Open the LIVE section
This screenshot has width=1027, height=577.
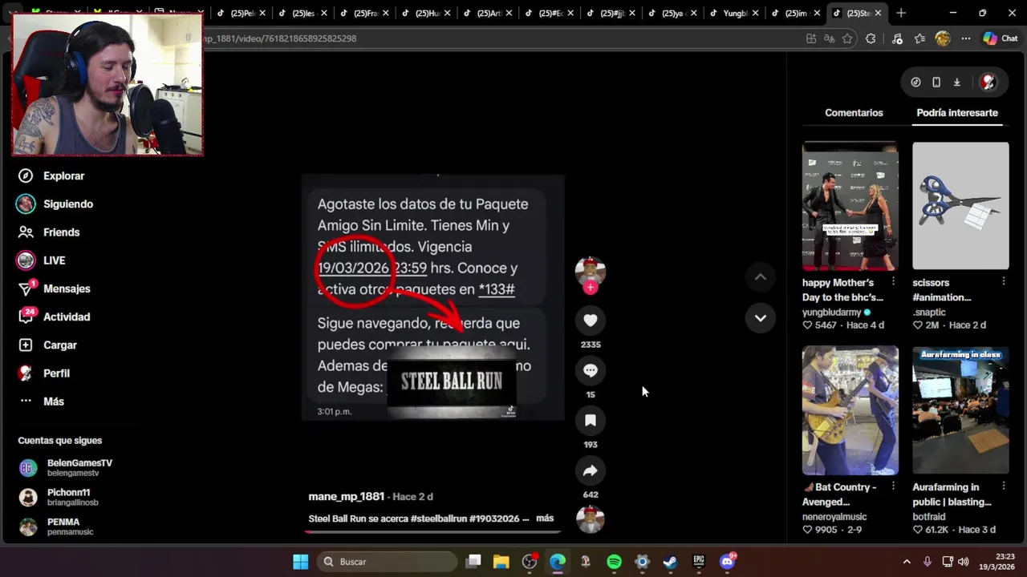(x=41, y=260)
